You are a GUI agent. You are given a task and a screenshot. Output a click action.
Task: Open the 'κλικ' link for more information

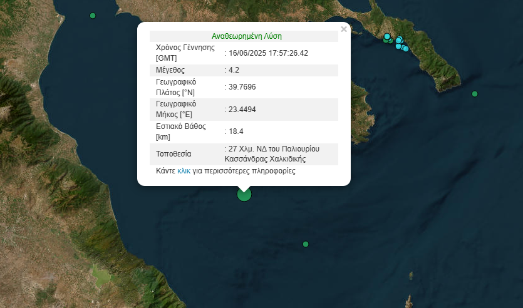click(184, 170)
